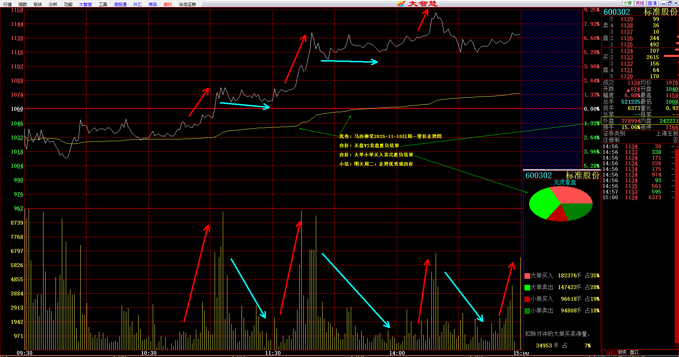Click the 11:30 time axis label
This screenshot has width=679, height=357.
(273, 353)
